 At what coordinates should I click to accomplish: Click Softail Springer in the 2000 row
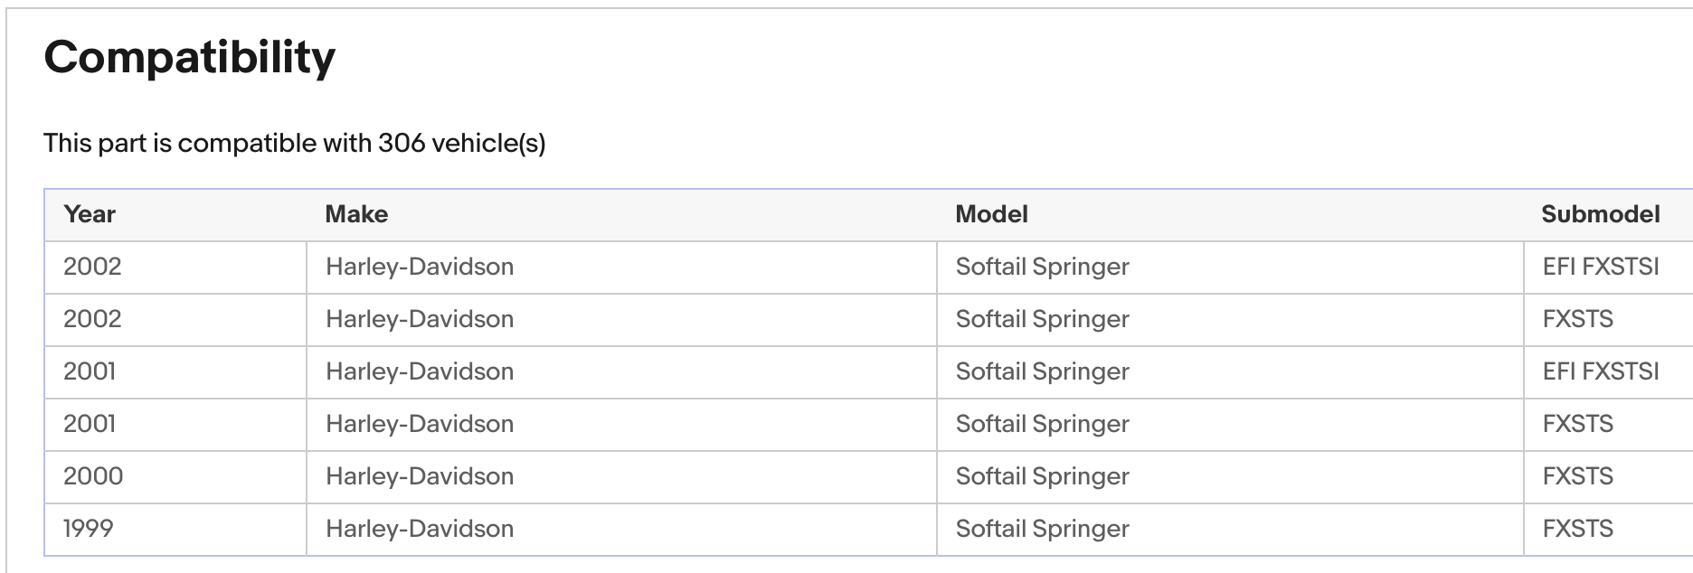1042,476
